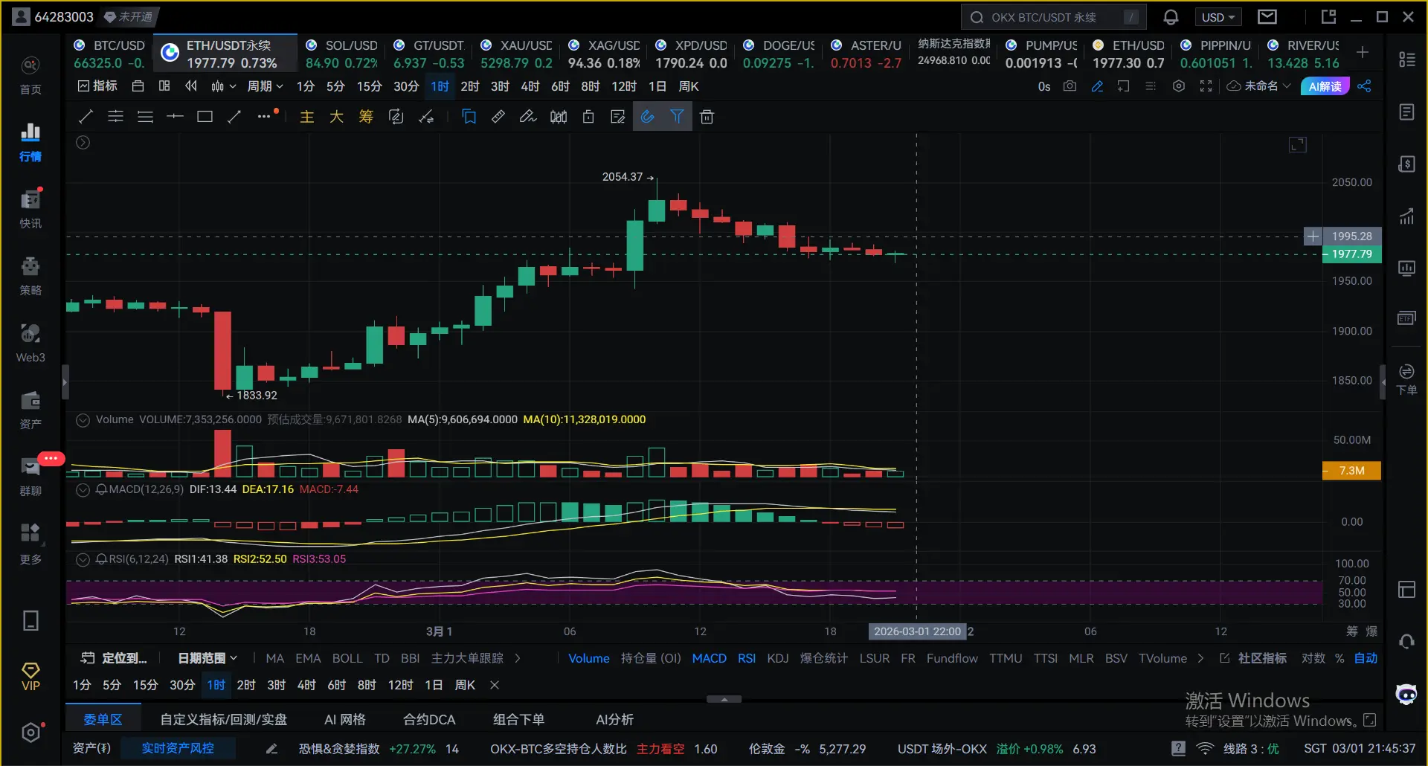Switch to the SOL/USD symbol tab
1428x766 pixels.
point(341,54)
